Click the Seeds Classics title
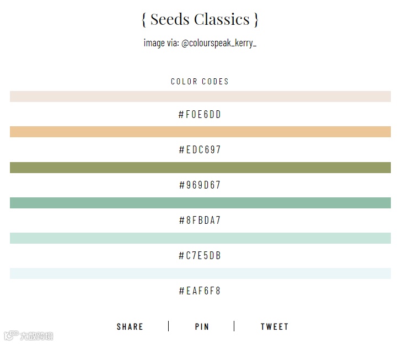This screenshot has width=403, height=344. click(200, 20)
